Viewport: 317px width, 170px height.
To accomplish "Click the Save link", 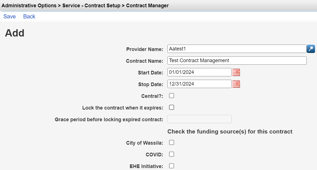I will (x=9, y=16).
